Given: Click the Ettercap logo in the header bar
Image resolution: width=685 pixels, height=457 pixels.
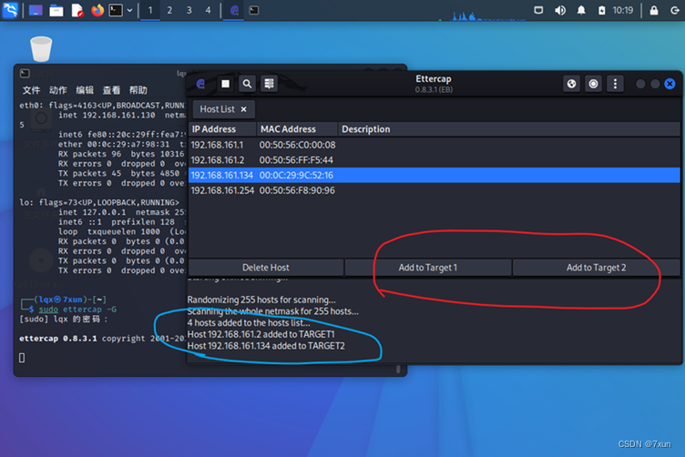Looking at the screenshot, I should tap(201, 84).
